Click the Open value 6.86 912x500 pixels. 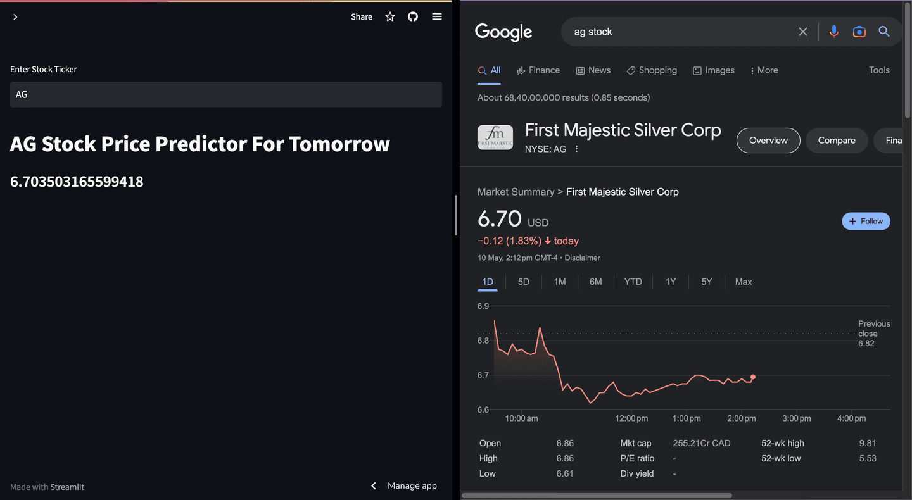(565, 443)
